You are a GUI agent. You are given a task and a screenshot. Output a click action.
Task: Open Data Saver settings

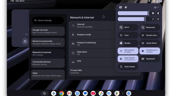92,53
